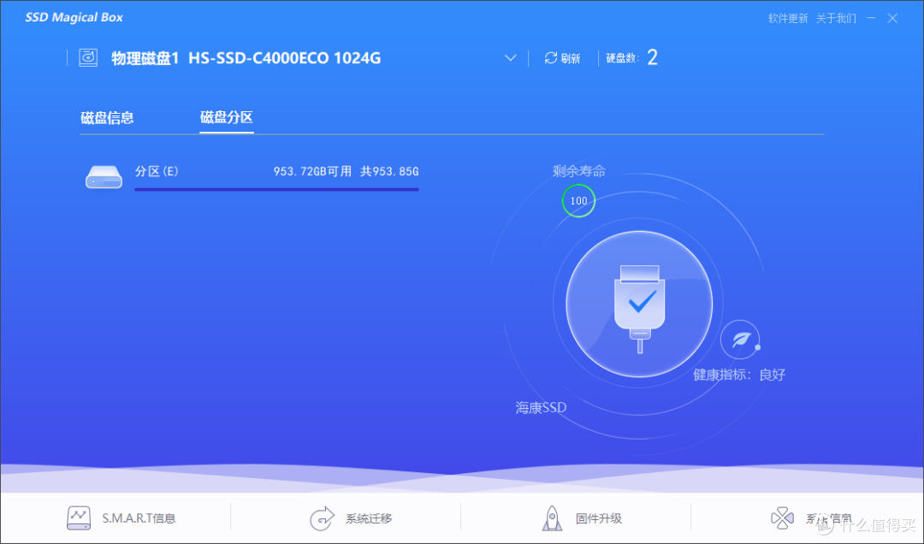Image resolution: width=924 pixels, height=544 pixels.
Task: Open the S.M.A.R.T信息 label
Action: (x=139, y=518)
